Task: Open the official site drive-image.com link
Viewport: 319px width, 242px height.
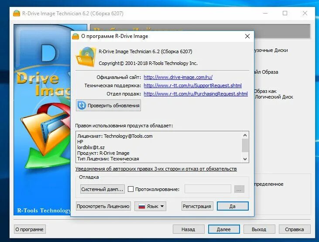Action: point(178,77)
